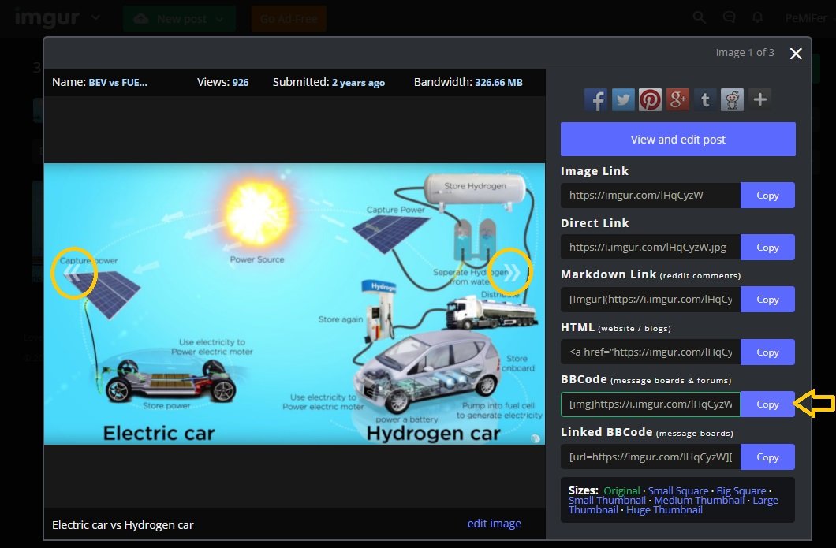The image size is (836, 548).
Task: Close the image details dialog
Action: 796,54
